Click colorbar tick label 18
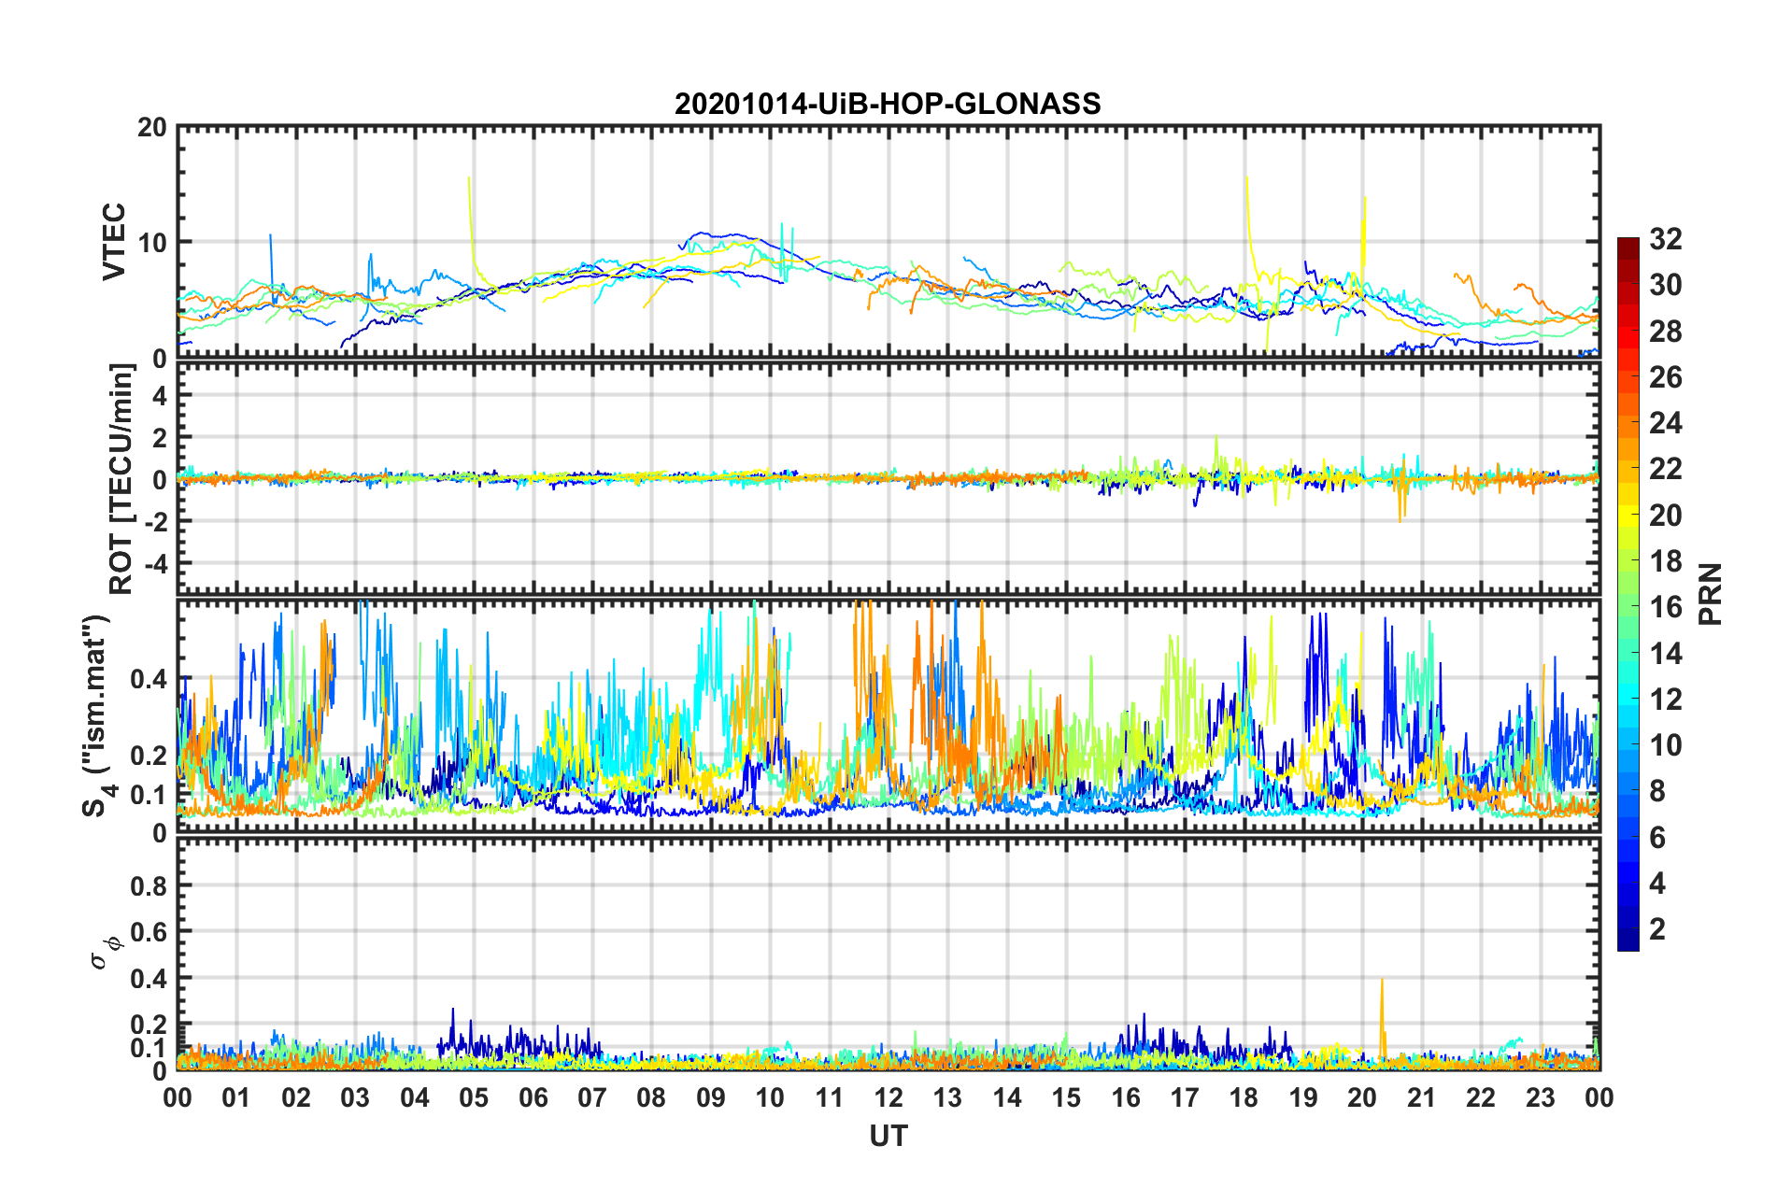1777x1188 pixels. click(1666, 561)
